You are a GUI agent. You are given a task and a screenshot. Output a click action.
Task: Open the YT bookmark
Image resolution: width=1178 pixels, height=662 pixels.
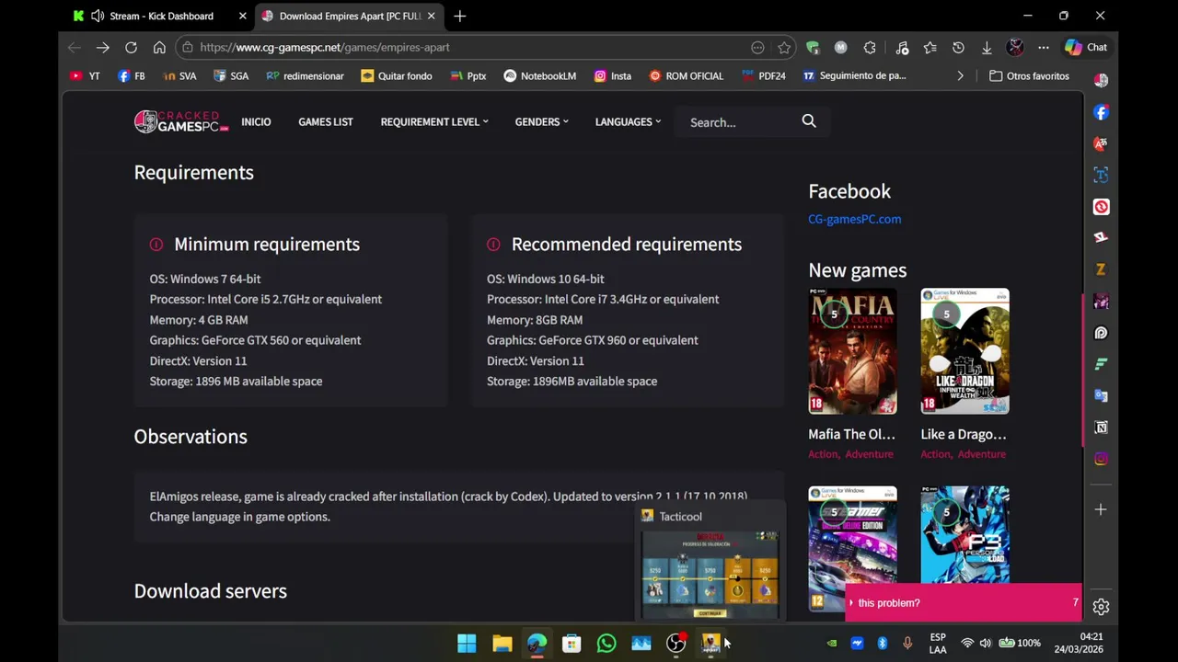(85, 76)
